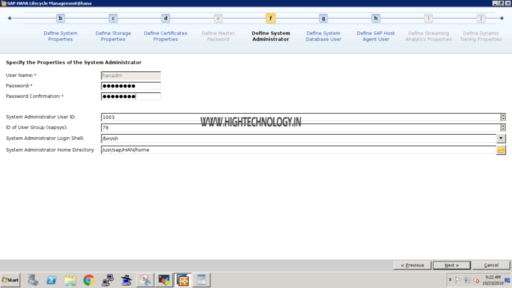This screenshot has width=512, height=288.
Task: Click the Home Directory field /usr/sap/HAN/home
Action: (298, 150)
